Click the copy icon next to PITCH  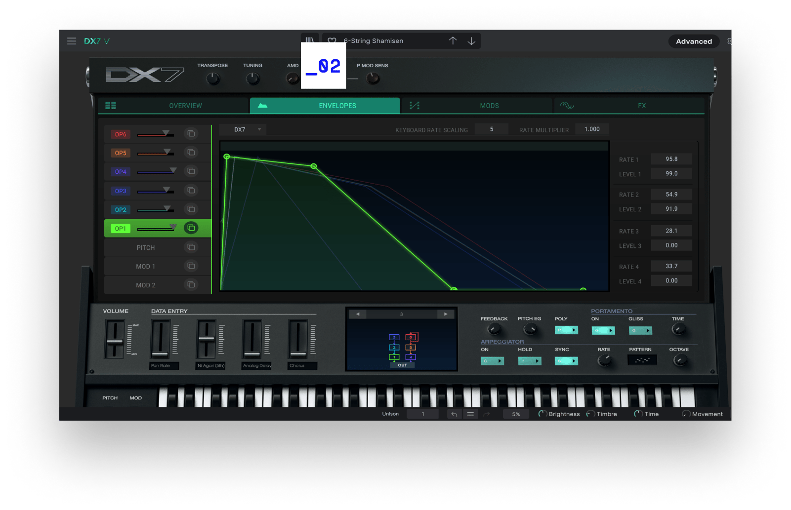pyautogui.click(x=191, y=247)
